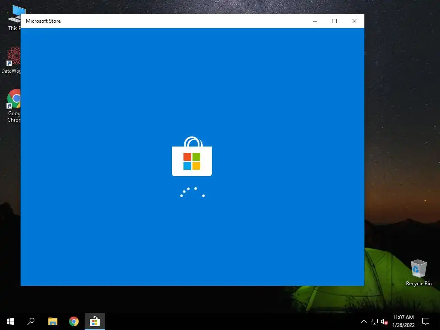Select the This PC desktop icon
440x330 pixels.
coord(14,18)
